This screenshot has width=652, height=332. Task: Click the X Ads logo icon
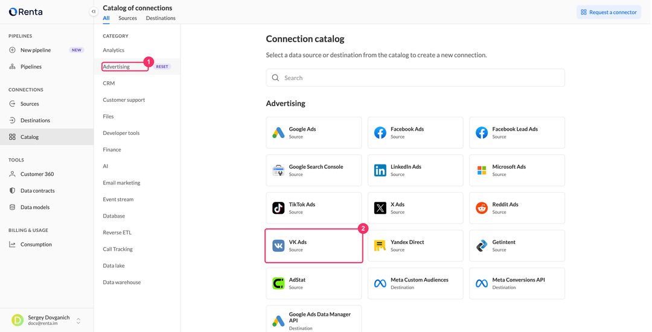[x=380, y=208]
